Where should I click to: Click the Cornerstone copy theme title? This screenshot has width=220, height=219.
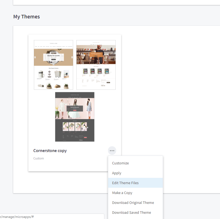[50, 151]
